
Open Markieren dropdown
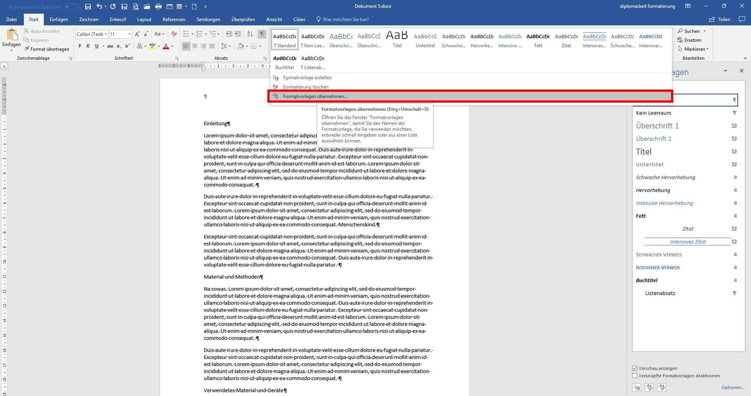(x=694, y=49)
